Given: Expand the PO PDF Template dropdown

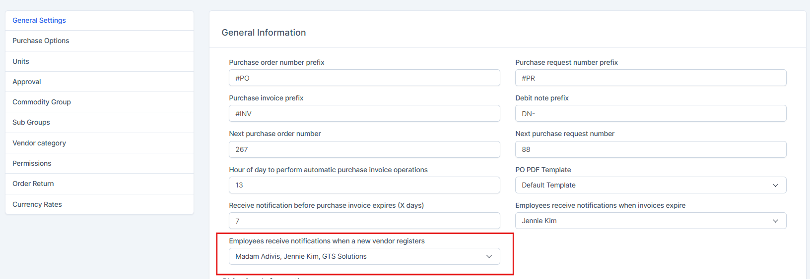Looking at the screenshot, I should point(650,185).
